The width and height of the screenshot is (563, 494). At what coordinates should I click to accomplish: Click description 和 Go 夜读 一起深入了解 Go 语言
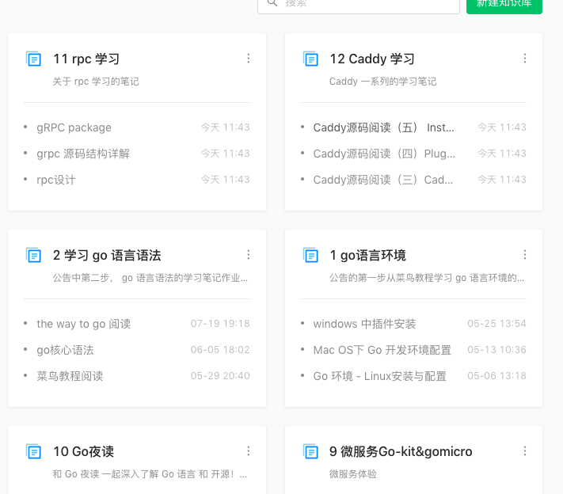point(150,474)
